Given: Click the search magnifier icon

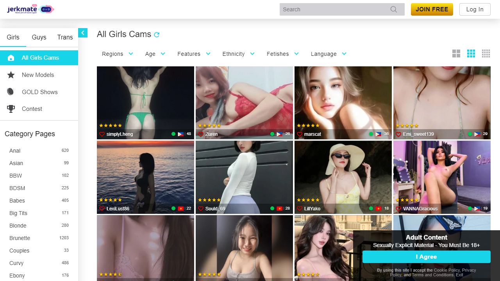Looking at the screenshot, I should [x=394, y=9].
